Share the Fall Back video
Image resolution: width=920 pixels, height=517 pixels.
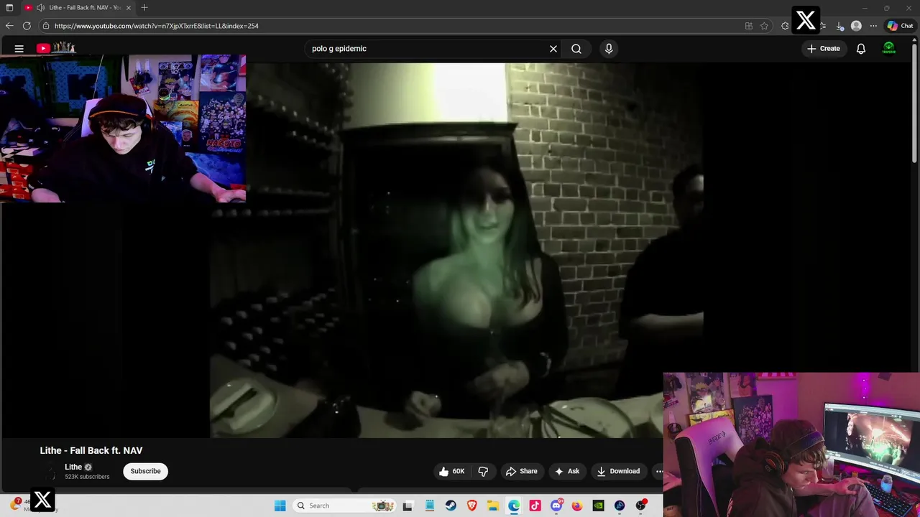click(522, 471)
